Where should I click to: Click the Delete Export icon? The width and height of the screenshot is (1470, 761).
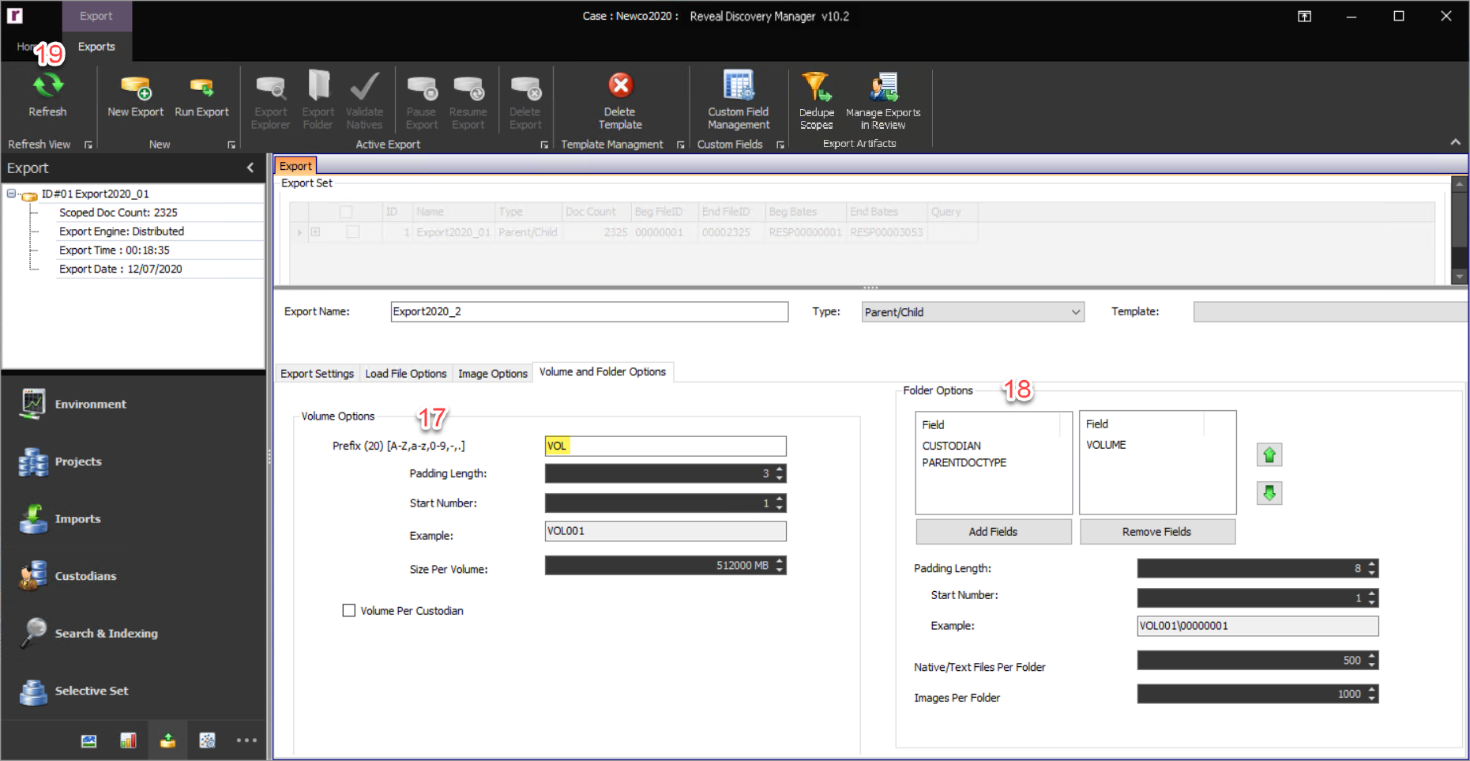(525, 87)
